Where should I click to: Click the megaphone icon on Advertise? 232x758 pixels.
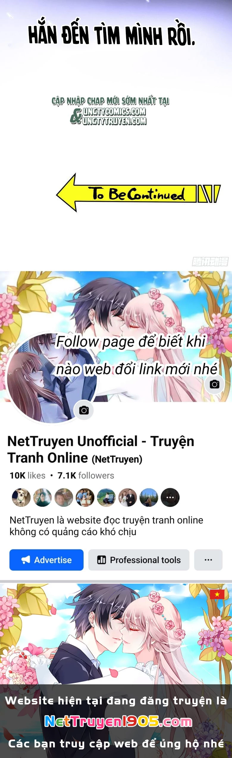click(26, 560)
